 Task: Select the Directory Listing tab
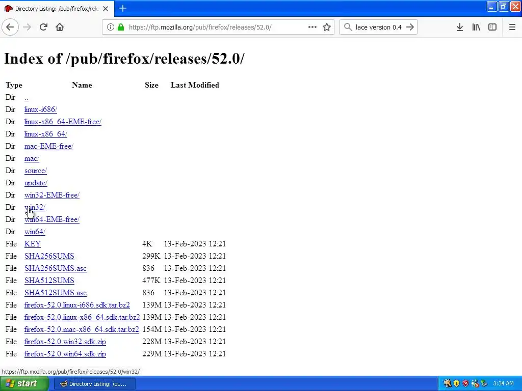tap(57, 9)
